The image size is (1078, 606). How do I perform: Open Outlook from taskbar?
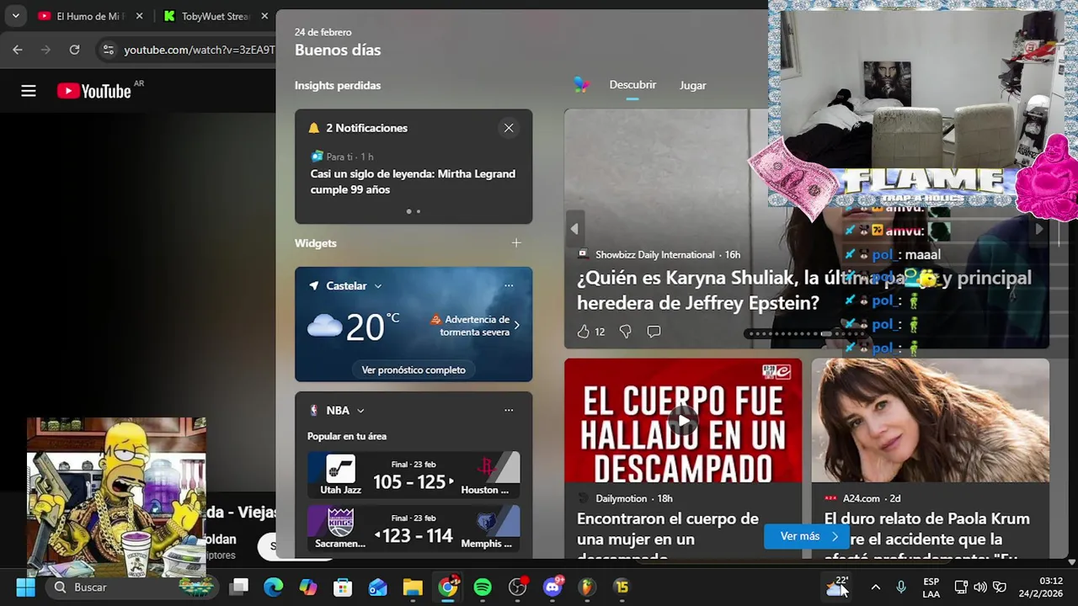378,587
